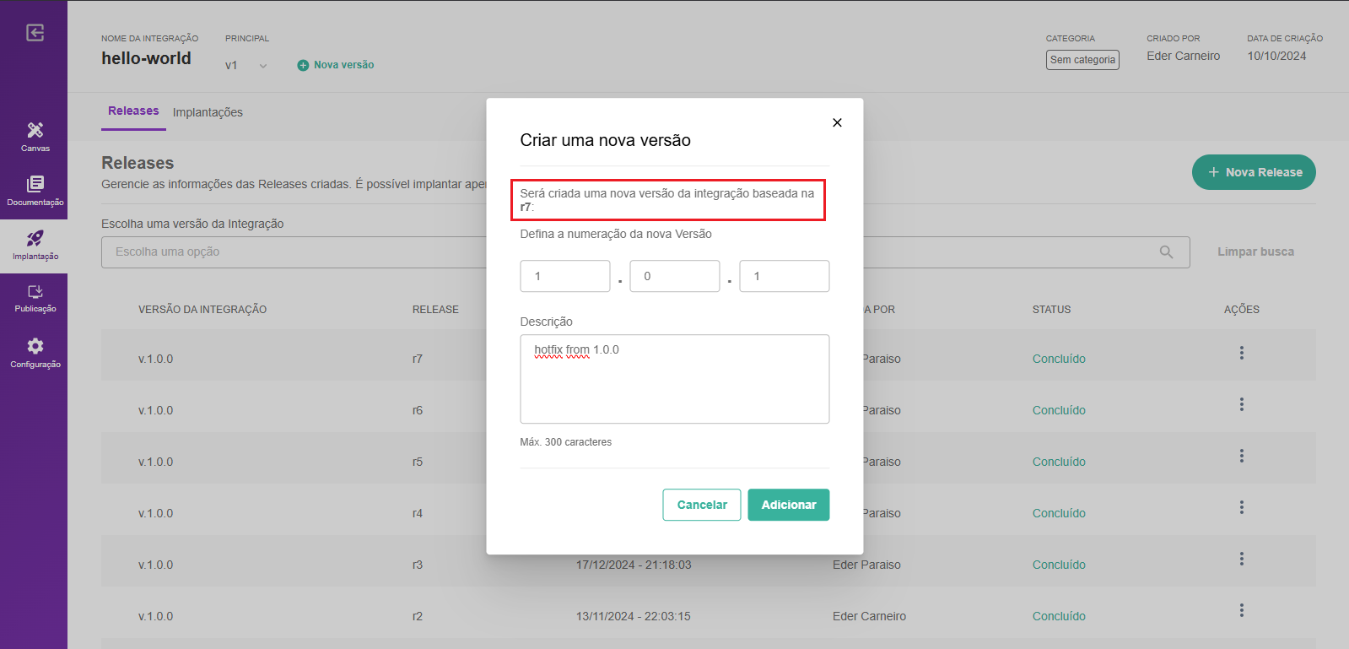Click the search magnifier icon
The image size is (1349, 649).
1166,252
